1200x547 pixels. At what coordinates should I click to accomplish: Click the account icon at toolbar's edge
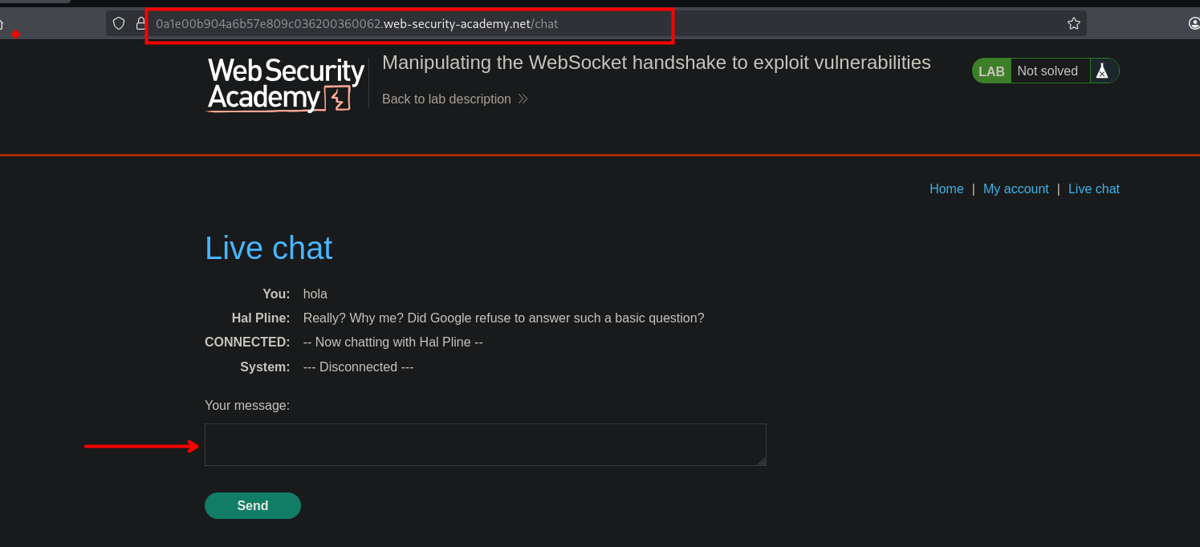[1194, 23]
